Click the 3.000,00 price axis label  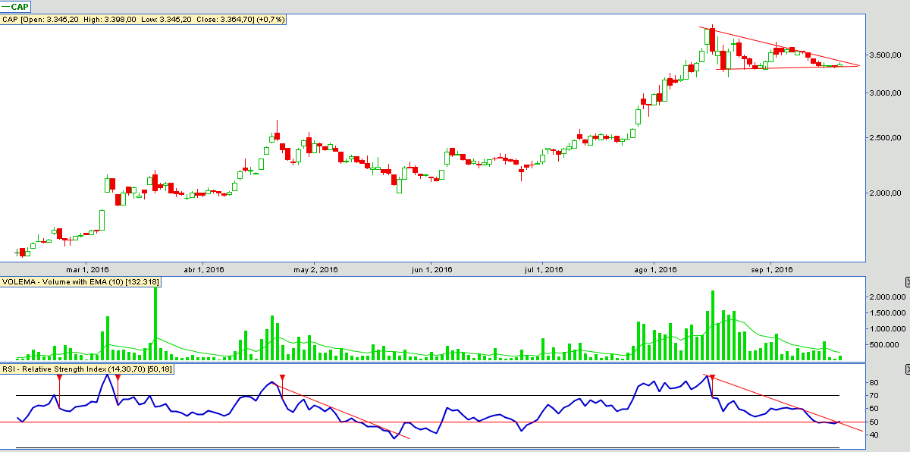[x=886, y=93]
